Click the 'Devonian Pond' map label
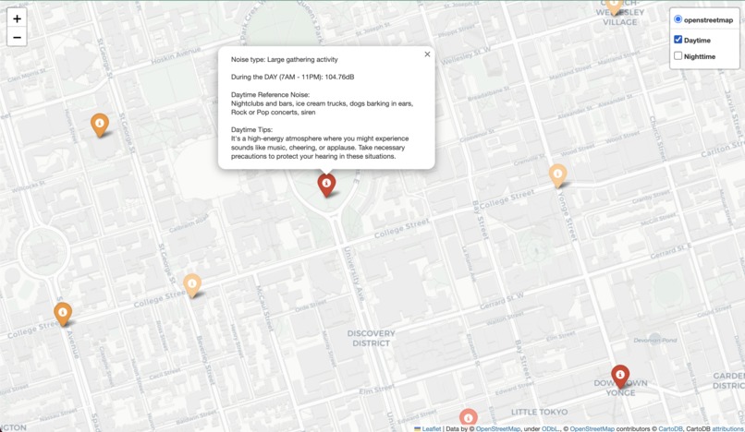The image size is (745, 432). 655,340
